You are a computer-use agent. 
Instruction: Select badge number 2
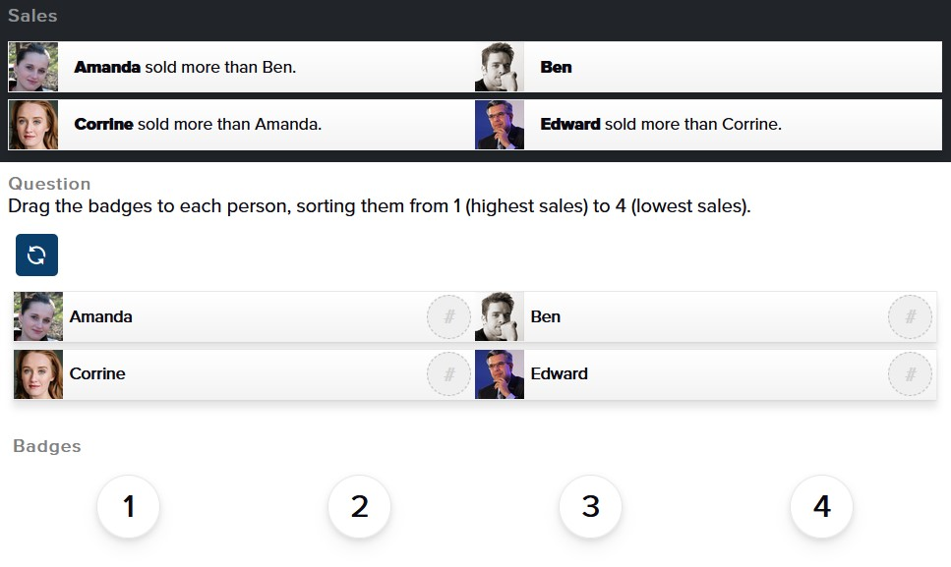pyautogui.click(x=358, y=506)
